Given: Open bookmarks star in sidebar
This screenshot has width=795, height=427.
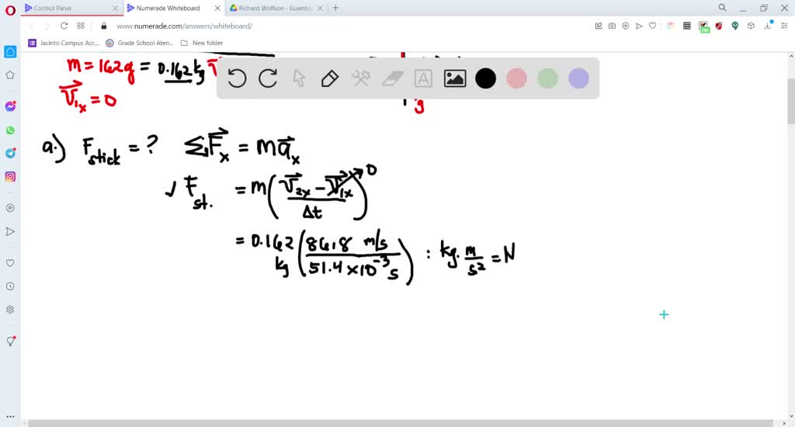Looking at the screenshot, I should click(10, 75).
